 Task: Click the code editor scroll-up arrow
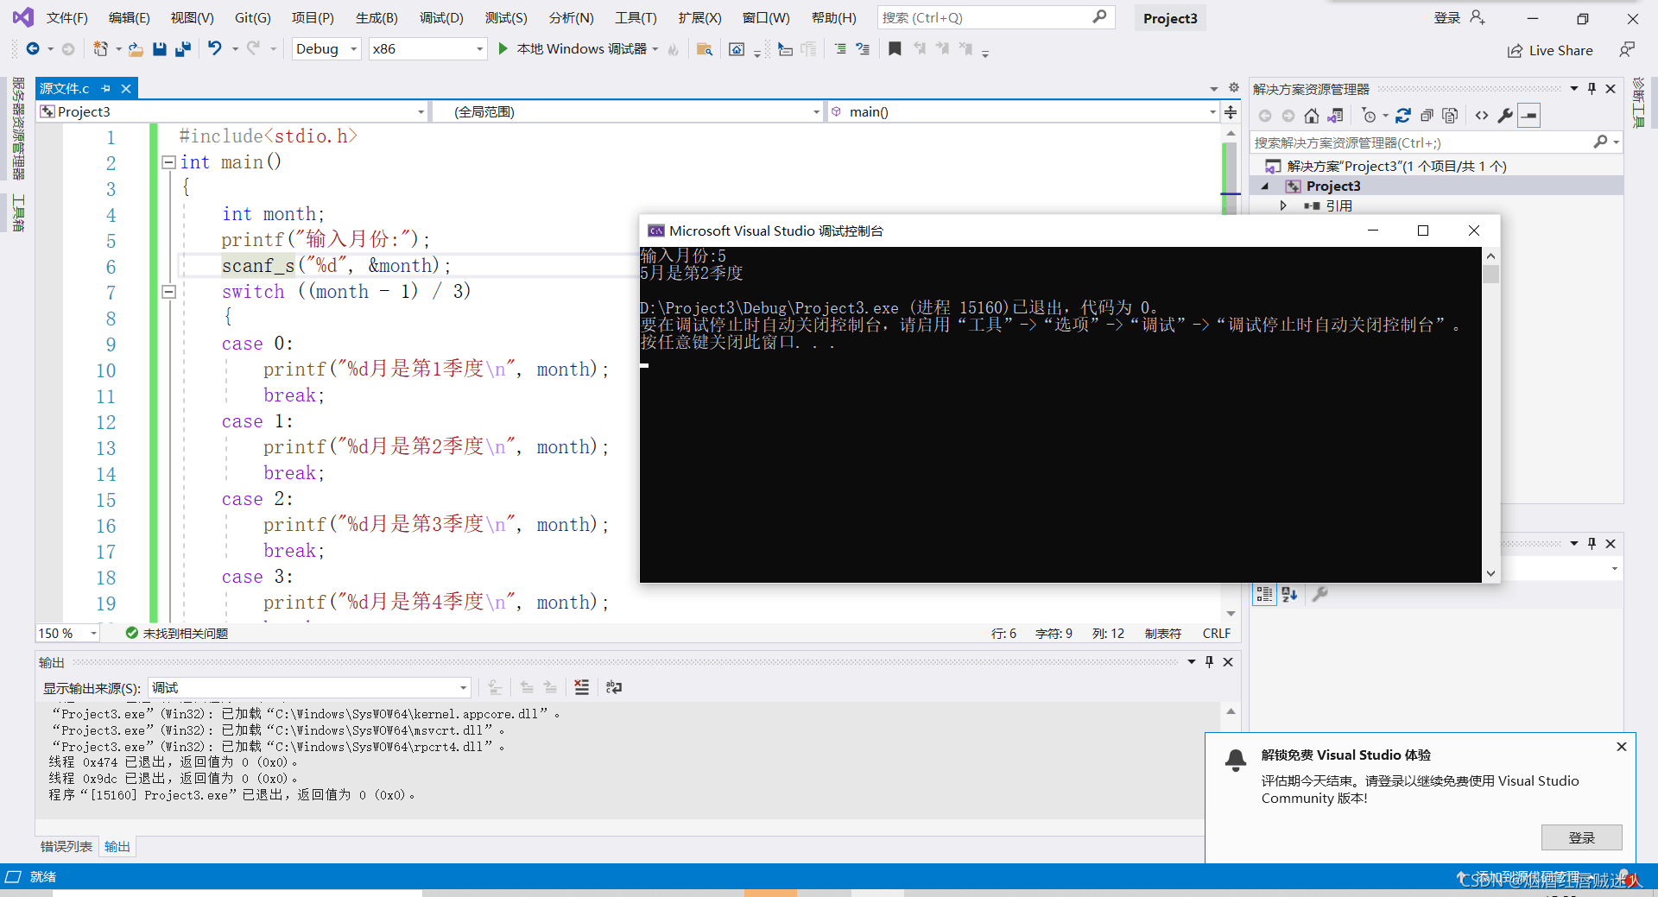(x=1231, y=133)
